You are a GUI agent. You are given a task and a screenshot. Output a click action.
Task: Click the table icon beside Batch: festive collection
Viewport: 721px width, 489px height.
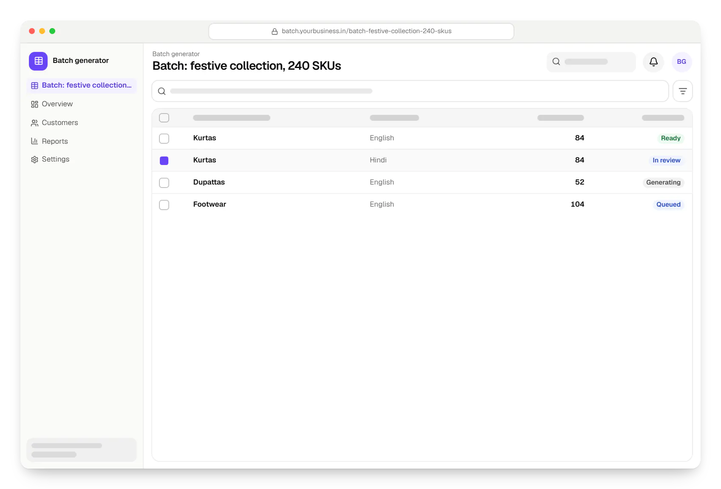[34, 85]
